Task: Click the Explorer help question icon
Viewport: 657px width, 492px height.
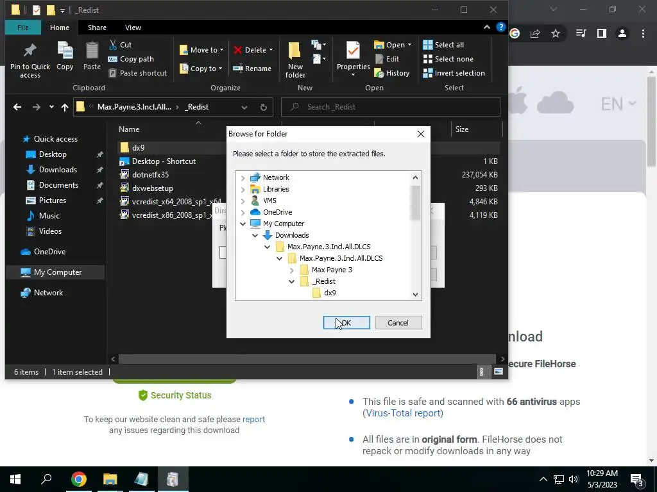Action: click(500, 27)
